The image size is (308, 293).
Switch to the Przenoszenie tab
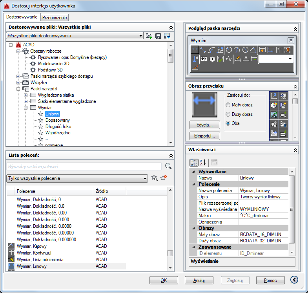55,18
